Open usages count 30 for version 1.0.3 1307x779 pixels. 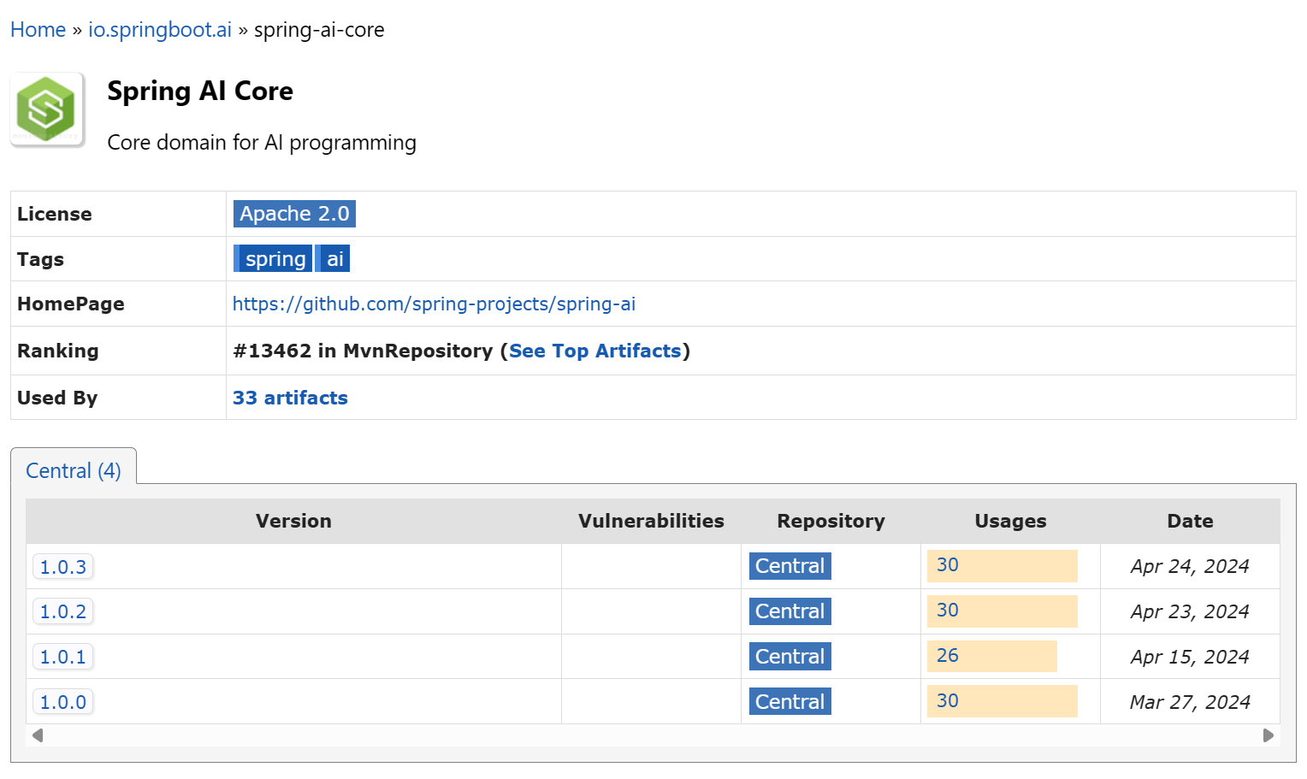[948, 565]
